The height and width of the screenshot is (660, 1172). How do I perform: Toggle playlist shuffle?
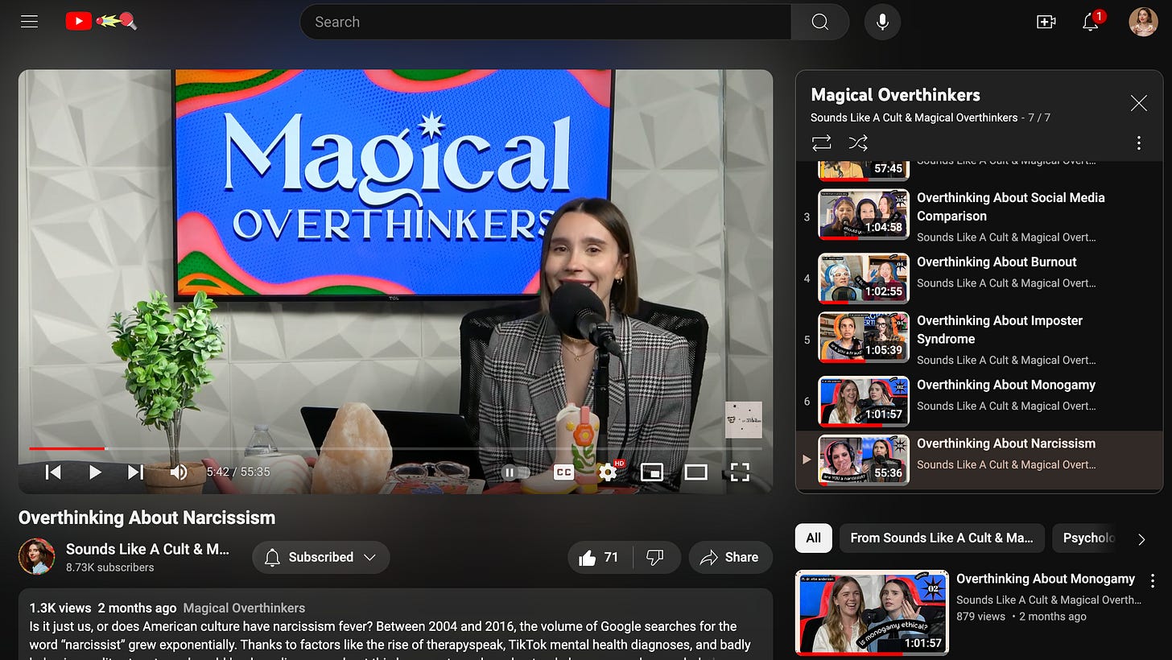point(858,143)
